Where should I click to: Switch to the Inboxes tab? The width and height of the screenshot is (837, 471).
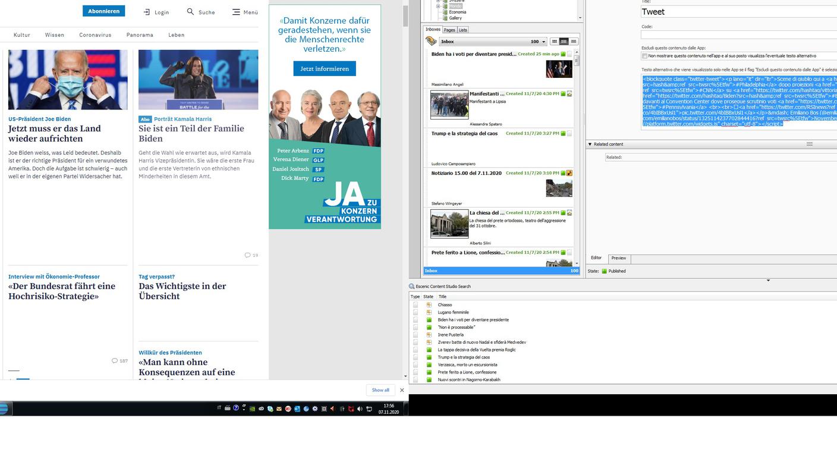pos(433,30)
